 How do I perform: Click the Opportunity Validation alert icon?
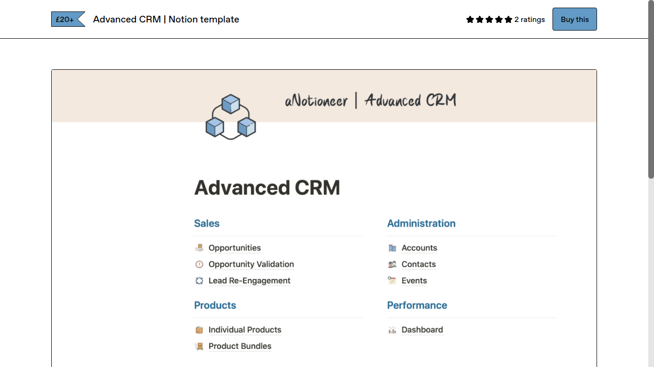point(200,264)
